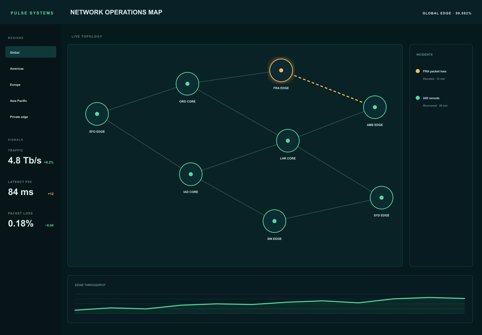Select the AMS EDGE network node

375,107
